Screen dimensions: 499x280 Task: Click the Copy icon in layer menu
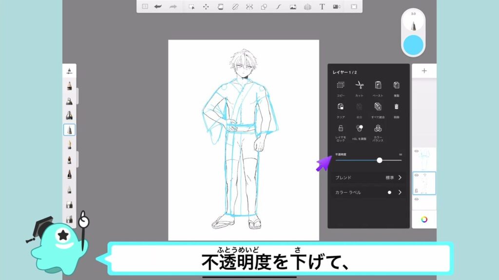(341, 86)
